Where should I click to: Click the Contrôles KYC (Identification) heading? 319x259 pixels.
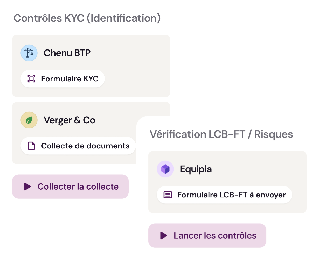point(87,18)
